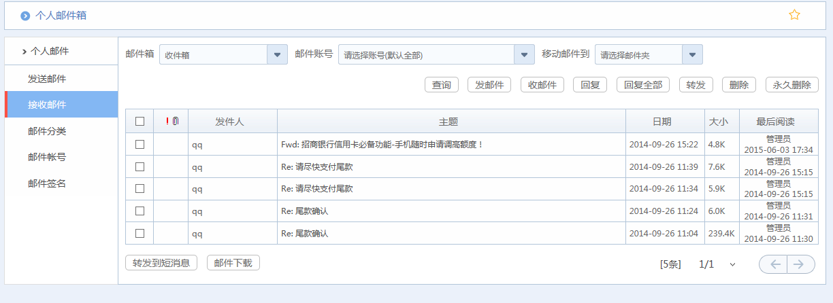Click the blue arrow icon beside 个人邮件箱
Viewport: 833px width, 303px height.
25,16
